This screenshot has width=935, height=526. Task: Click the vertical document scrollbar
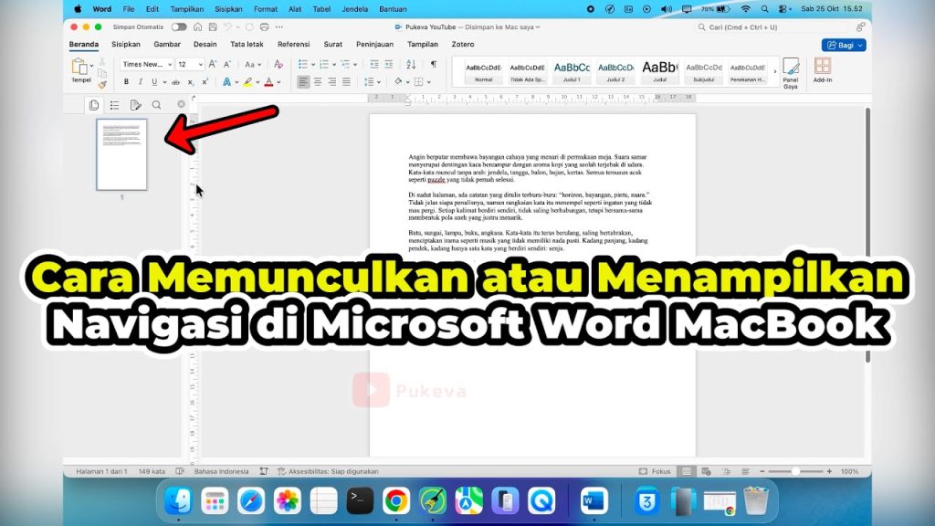point(867,235)
